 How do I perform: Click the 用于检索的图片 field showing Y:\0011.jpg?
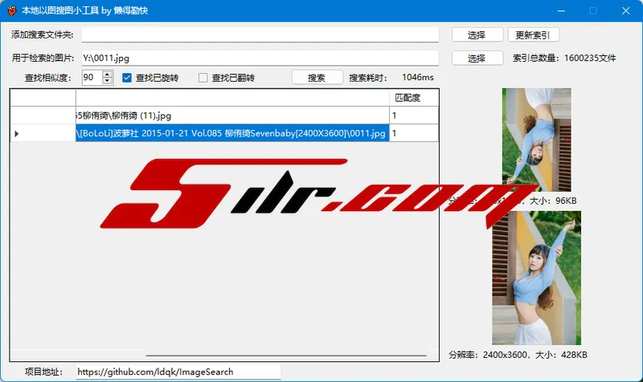[260, 58]
